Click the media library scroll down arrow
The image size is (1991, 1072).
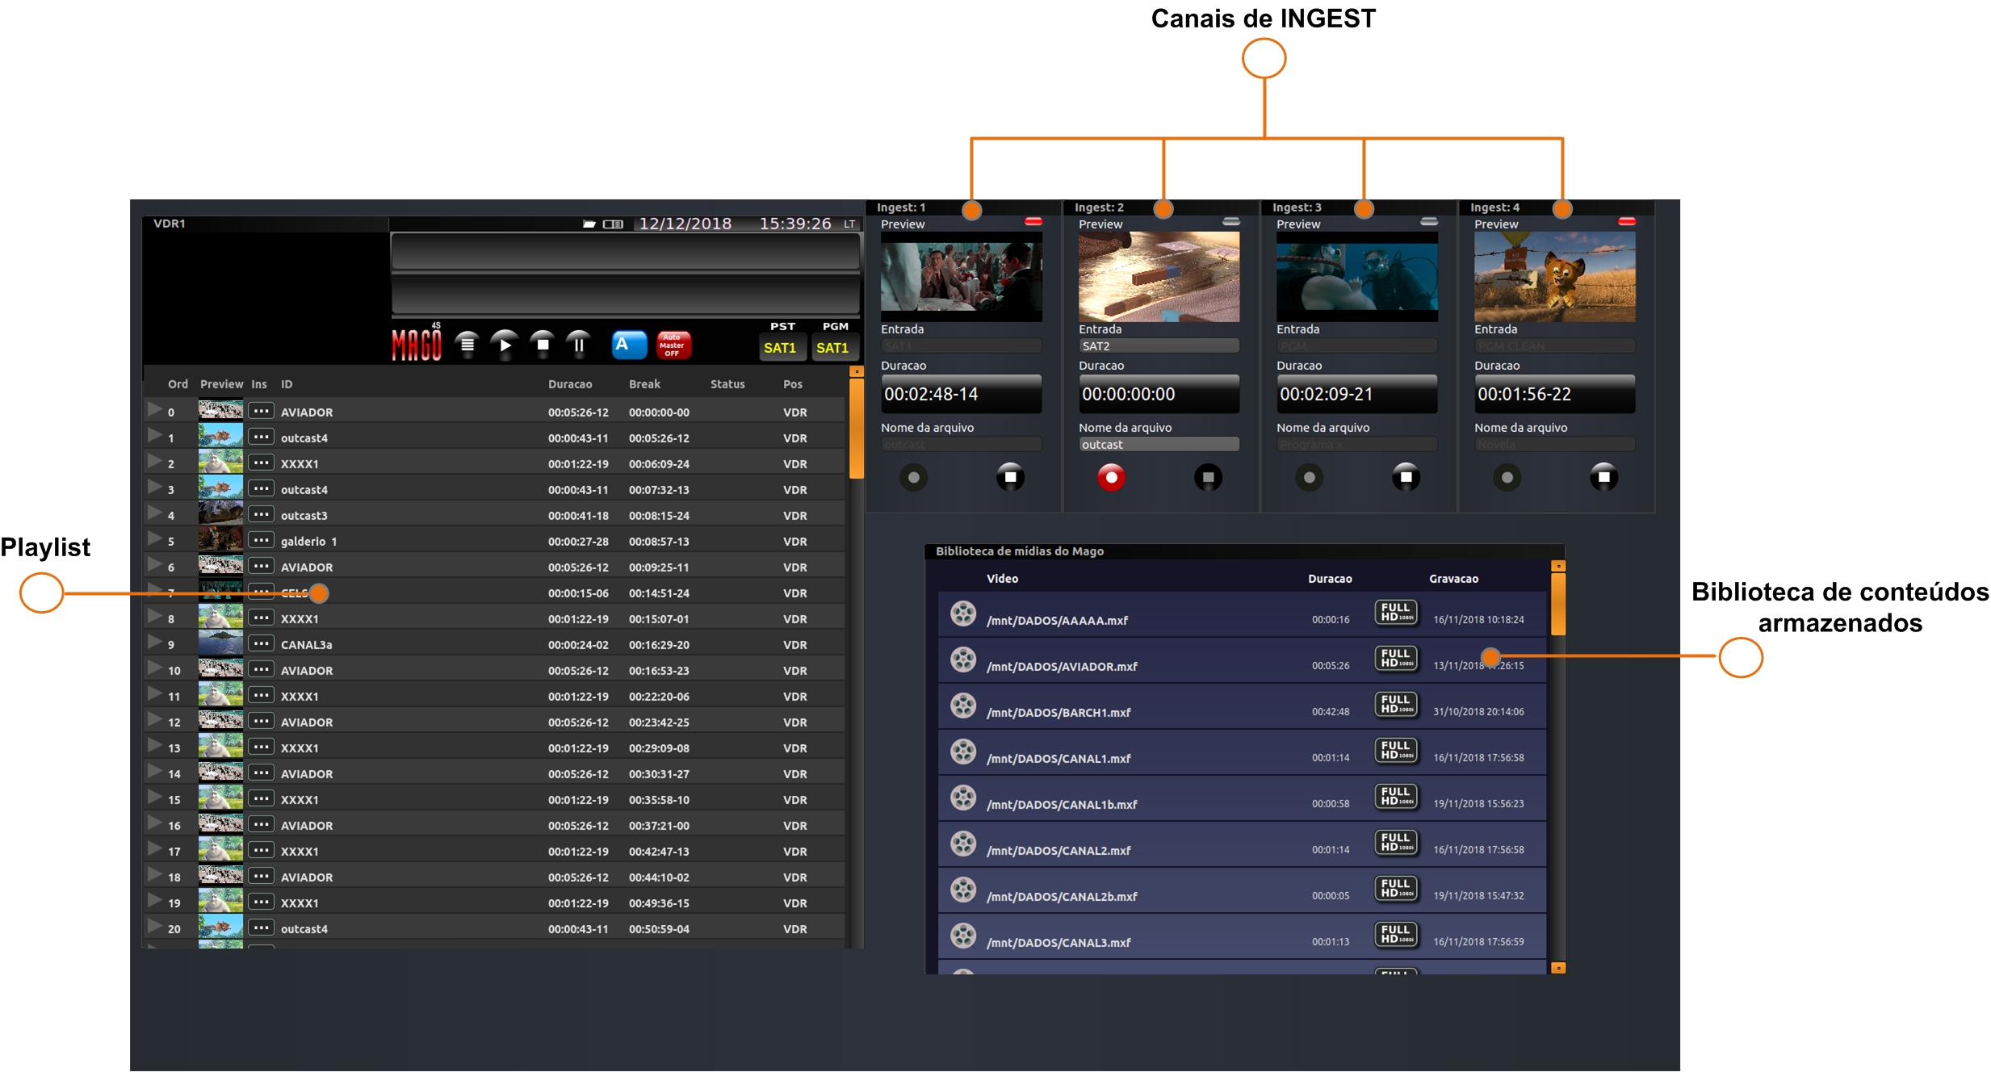(x=1558, y=968)
